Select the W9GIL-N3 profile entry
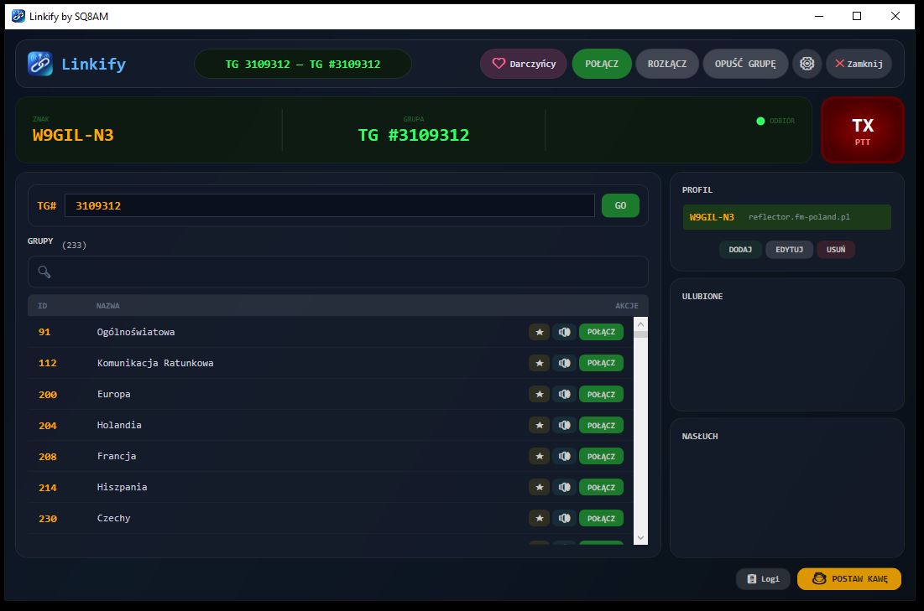This screenshot has height=611, width=924. (x=786, y=217)
